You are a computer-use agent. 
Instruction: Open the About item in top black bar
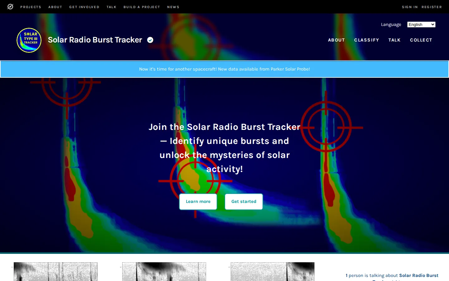(x=55, y=7)
